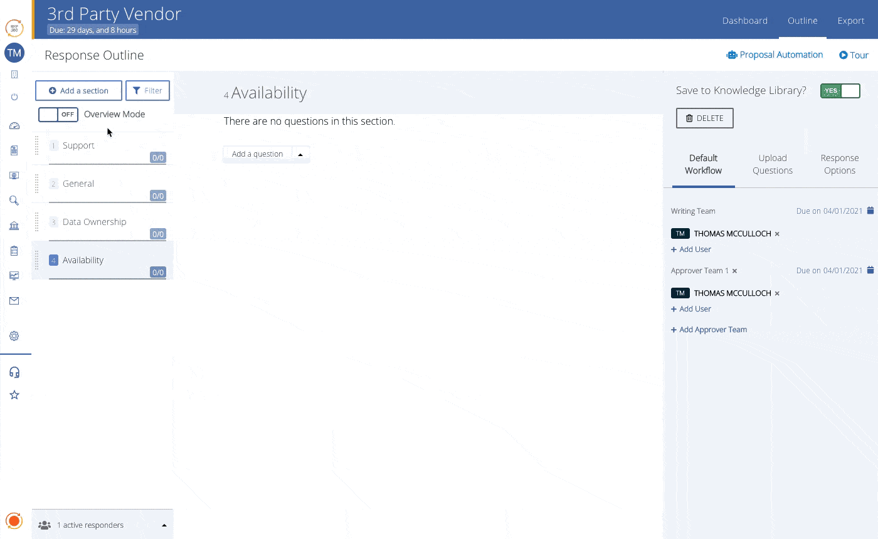Delete the section with DELETE button
The width and height of the screenshot is (878, 539).
tap(704, 118)
